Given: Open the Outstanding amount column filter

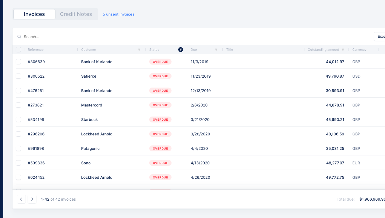Looking at the screenshot, I should [x=343, y=49].
